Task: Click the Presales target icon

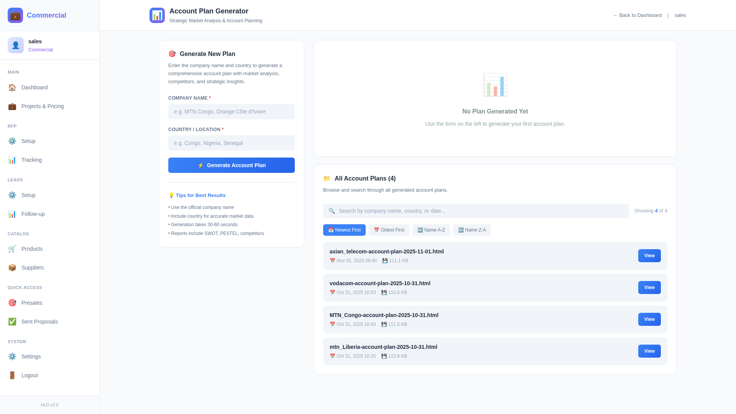Action: (x=12, y=303)
